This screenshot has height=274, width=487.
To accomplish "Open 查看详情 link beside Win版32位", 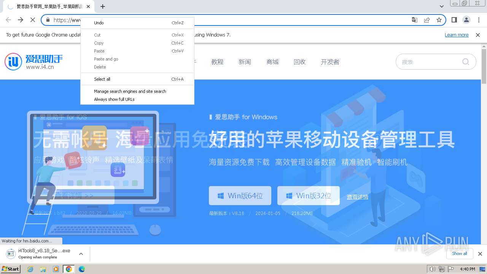I will pyautogui.click(x=357, y=197).
